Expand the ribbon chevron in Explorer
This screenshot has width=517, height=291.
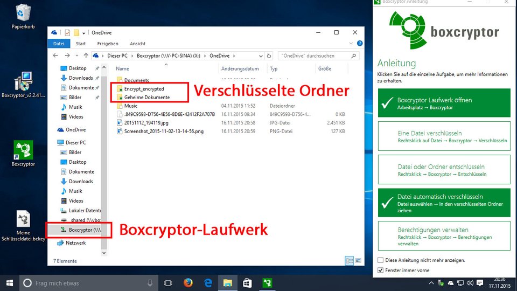(351, 43)
